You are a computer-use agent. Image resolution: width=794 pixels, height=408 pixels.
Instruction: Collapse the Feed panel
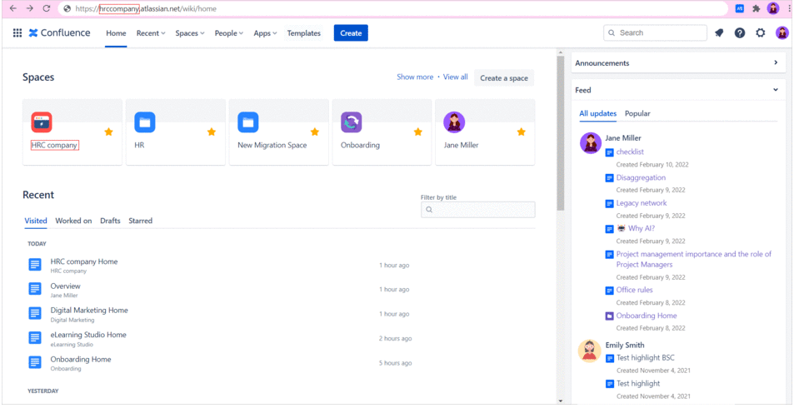776,90
